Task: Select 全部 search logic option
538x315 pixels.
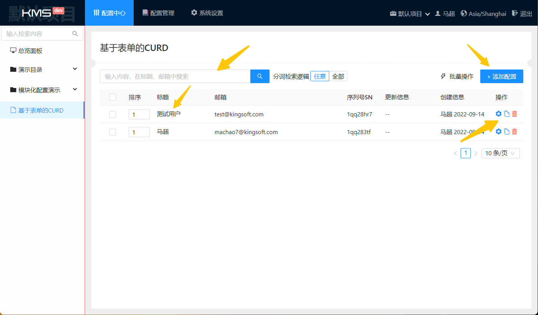Action: click(338, 76)
